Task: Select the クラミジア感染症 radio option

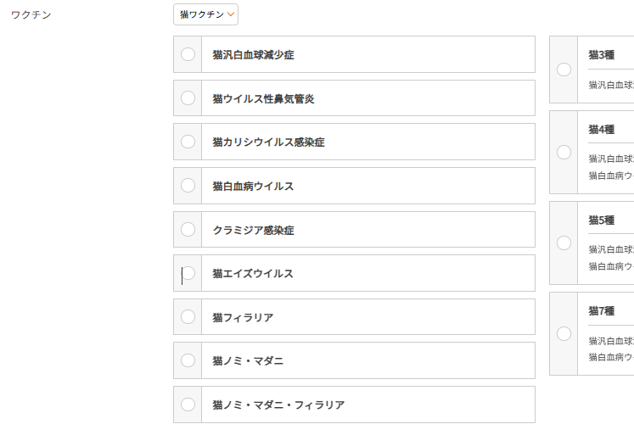Action: [x=188, y=230]
